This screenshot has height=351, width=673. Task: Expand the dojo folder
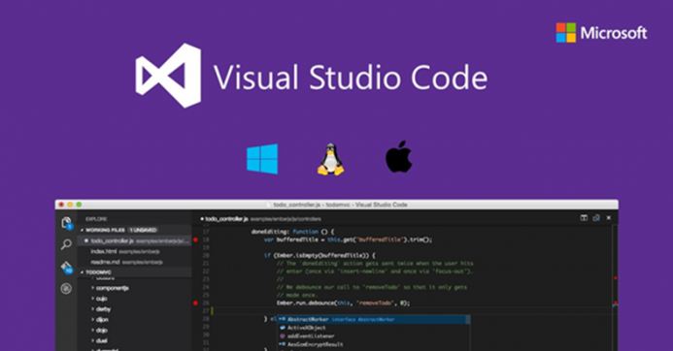tap(100, 330)
